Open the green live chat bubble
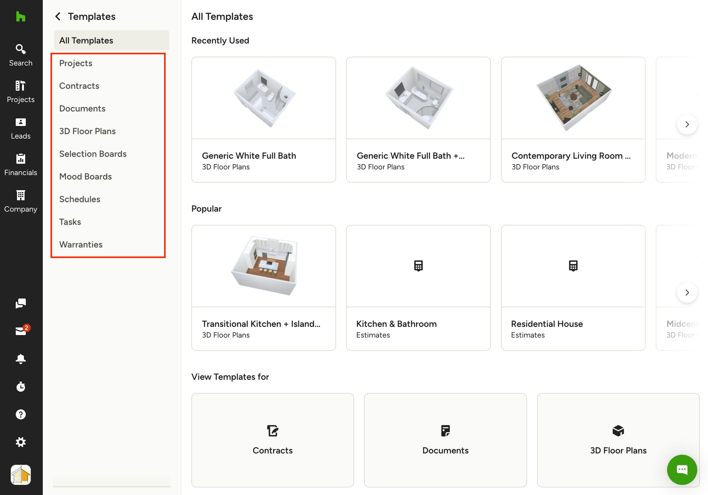Viewport: 708px width, 495px height. 682,470
